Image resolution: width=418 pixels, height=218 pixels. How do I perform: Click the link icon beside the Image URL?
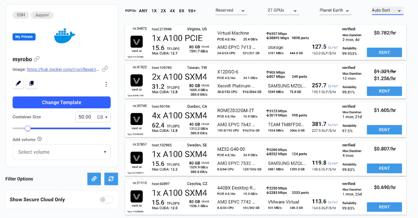[105, 69]
